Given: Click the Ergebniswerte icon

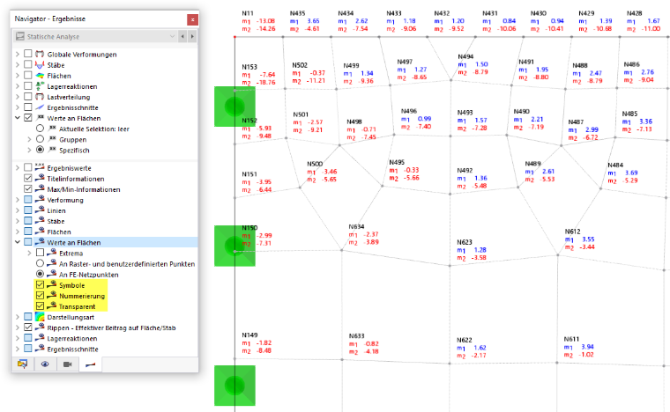Looking at the screenshot, I should [40, 167].
